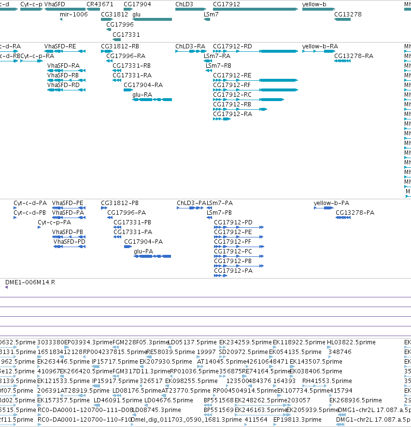Select the glu gene bar in the top track
This screenshot has height=427, width=411.
coord(152,19)
